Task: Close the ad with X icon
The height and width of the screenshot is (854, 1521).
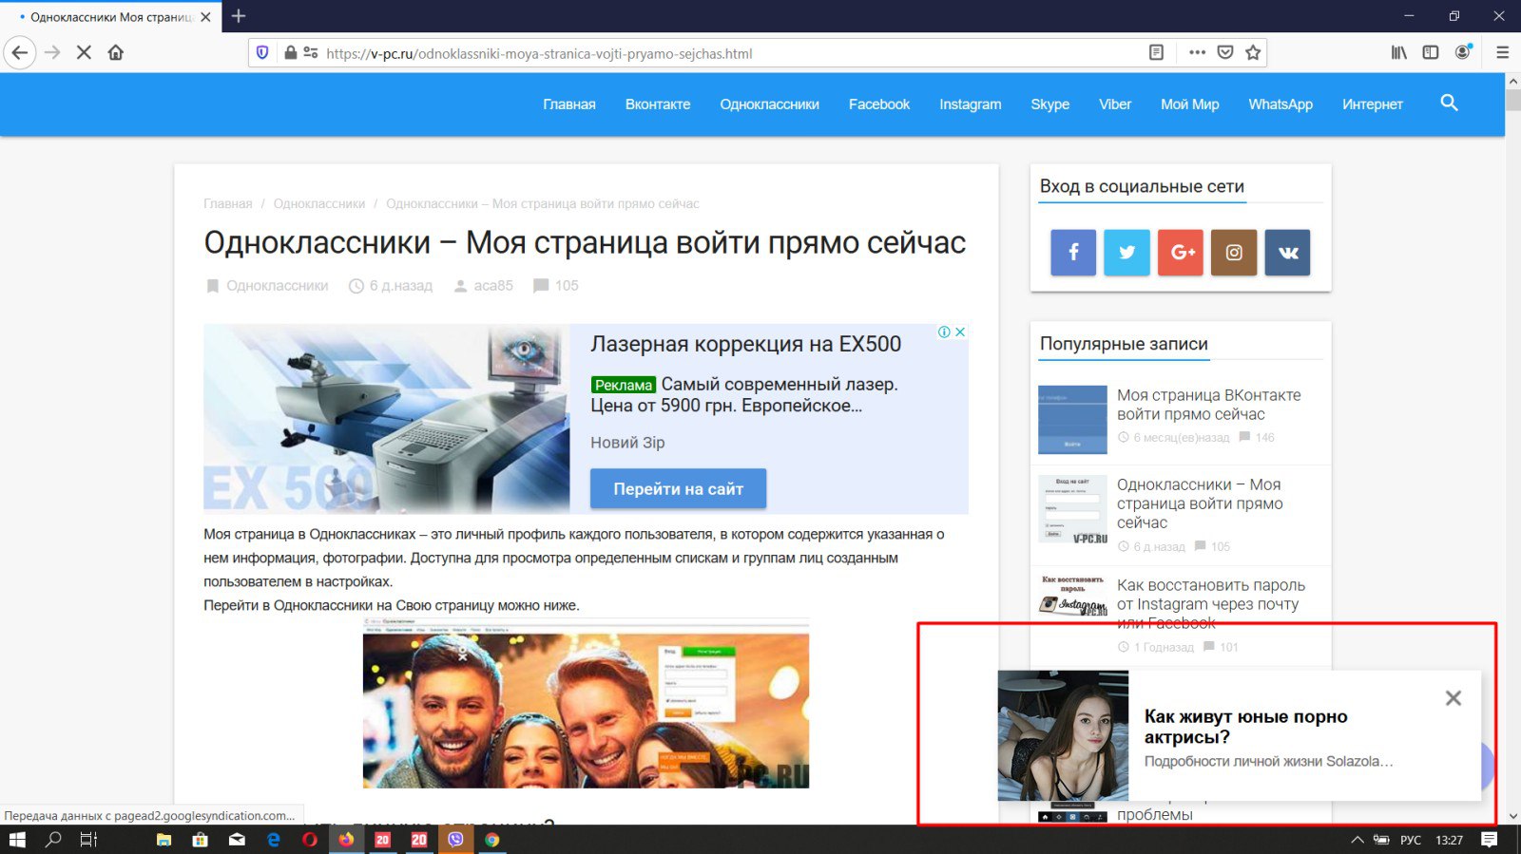Action: click(960, 332)
